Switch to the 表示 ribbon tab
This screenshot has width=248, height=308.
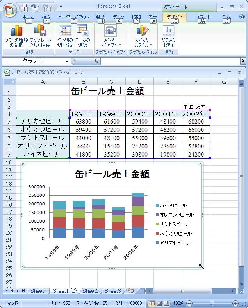[x=153, y=17]
